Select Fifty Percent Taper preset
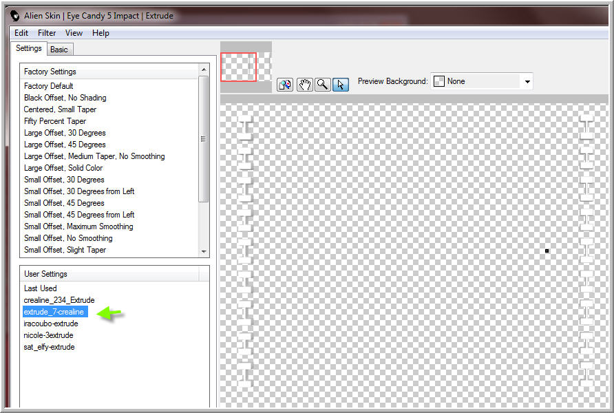This screenshot has width=614, height=413. 55,121
